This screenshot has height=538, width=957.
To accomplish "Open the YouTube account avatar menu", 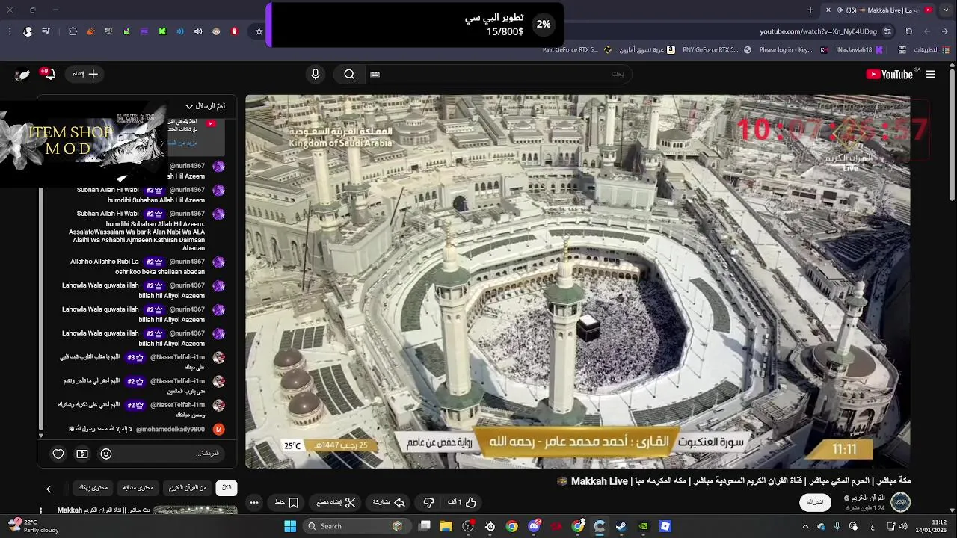I will click(22, 74).
